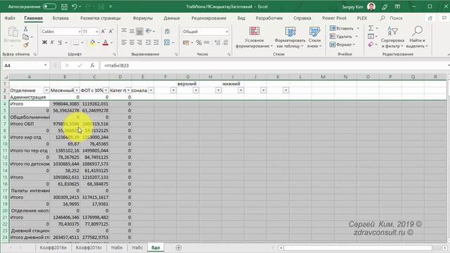Viewport: 450px width, 253px height.
Task: Open font color dropdown arrow
Action: point(112,43)
